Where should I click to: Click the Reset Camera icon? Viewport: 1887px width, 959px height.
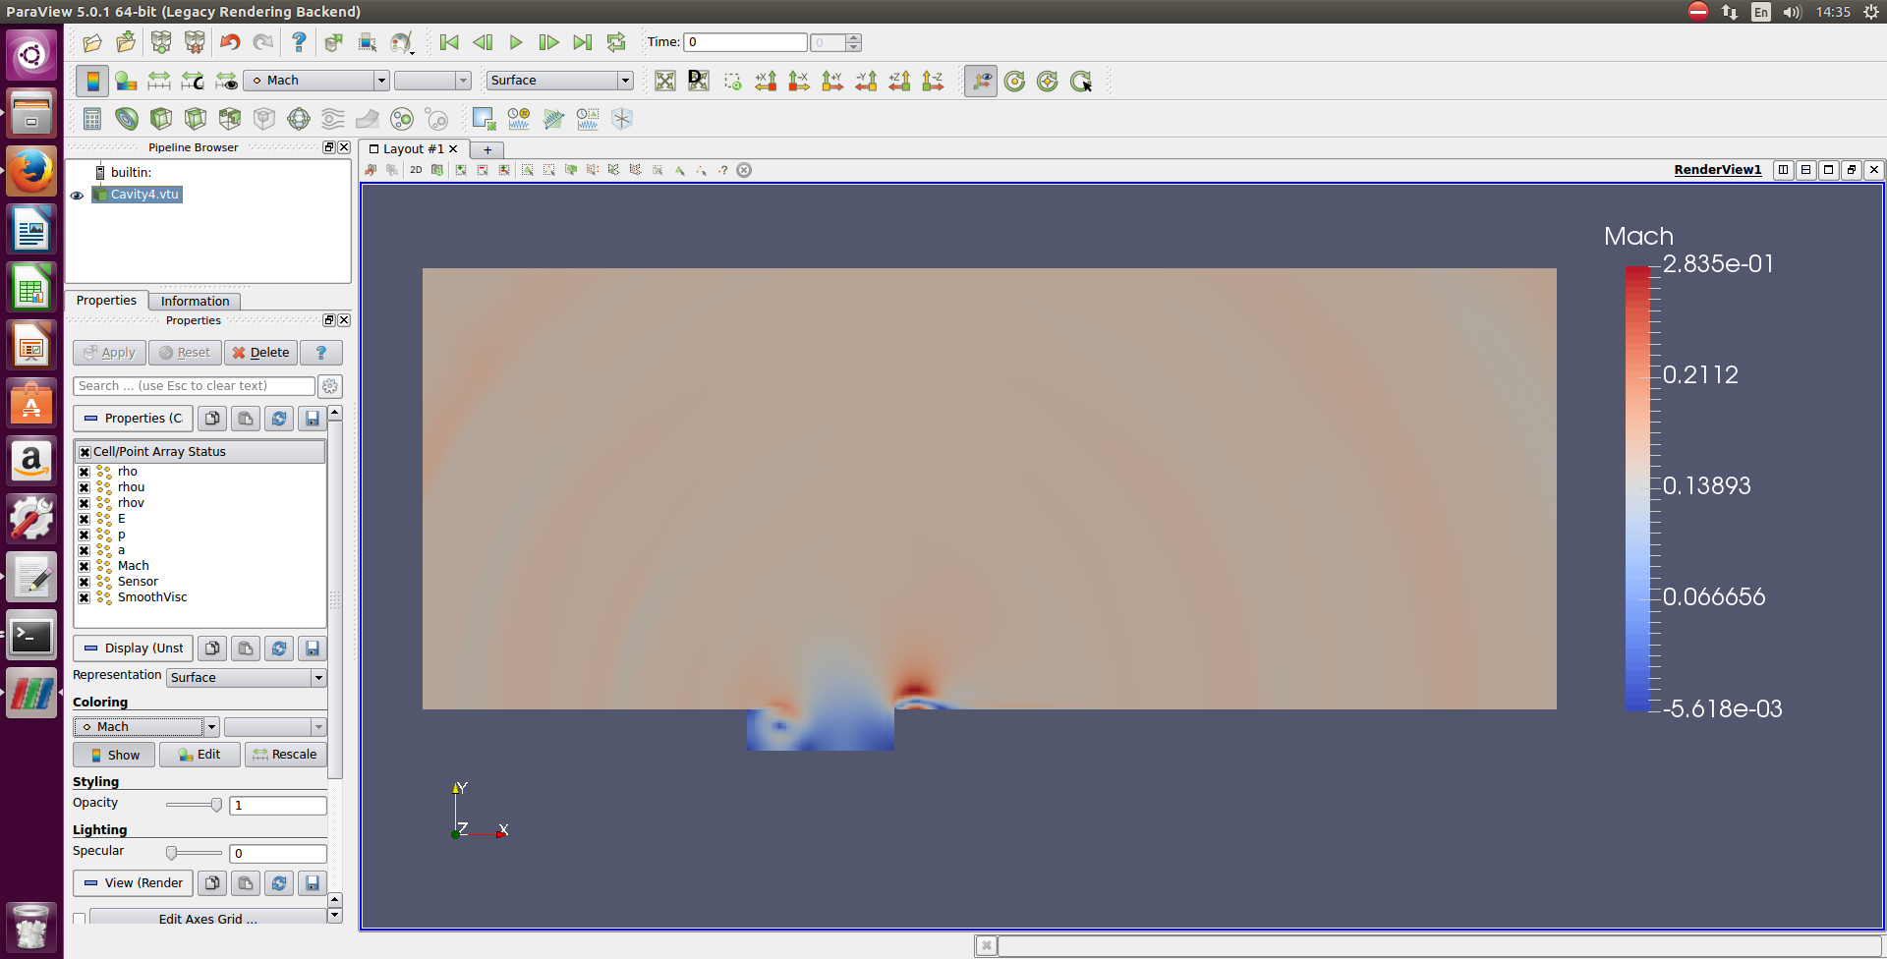[x=665, y=82]
